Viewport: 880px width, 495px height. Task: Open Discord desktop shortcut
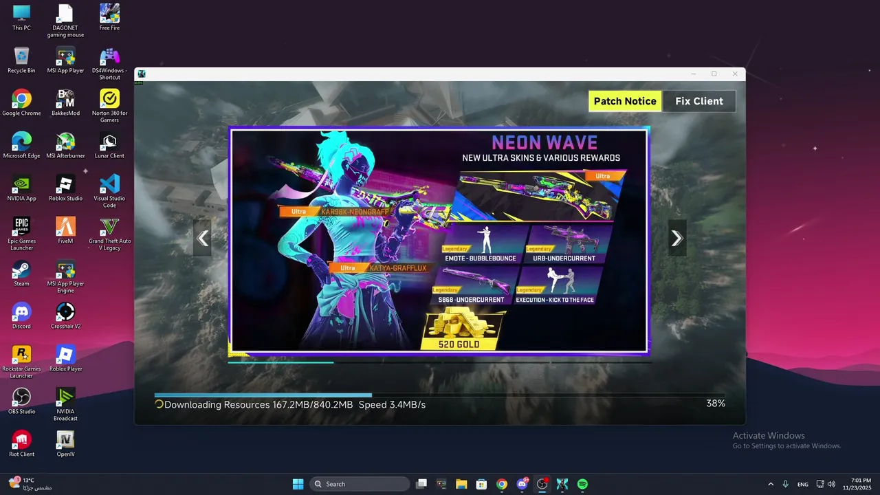pos(21,316)
